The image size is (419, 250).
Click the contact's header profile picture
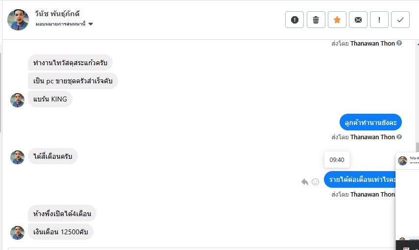(x=18, y=20)
